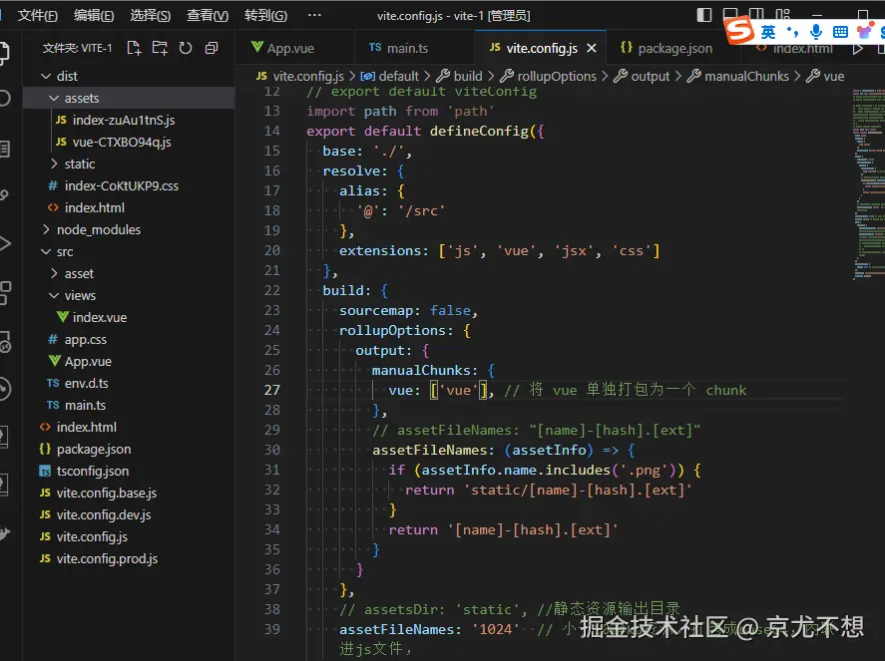
Task: Open index.html inside the dist folder
Action: [x=129, y=208]
